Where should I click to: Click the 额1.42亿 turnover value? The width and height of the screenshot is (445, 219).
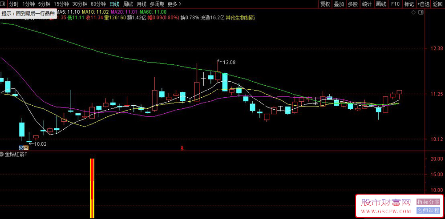(x=137, y=18)
